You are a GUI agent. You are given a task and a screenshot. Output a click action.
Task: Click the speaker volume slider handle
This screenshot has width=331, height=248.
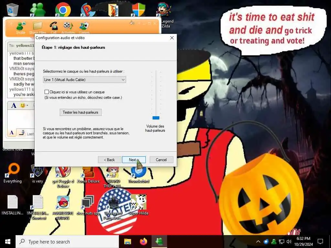click(156, 118)
